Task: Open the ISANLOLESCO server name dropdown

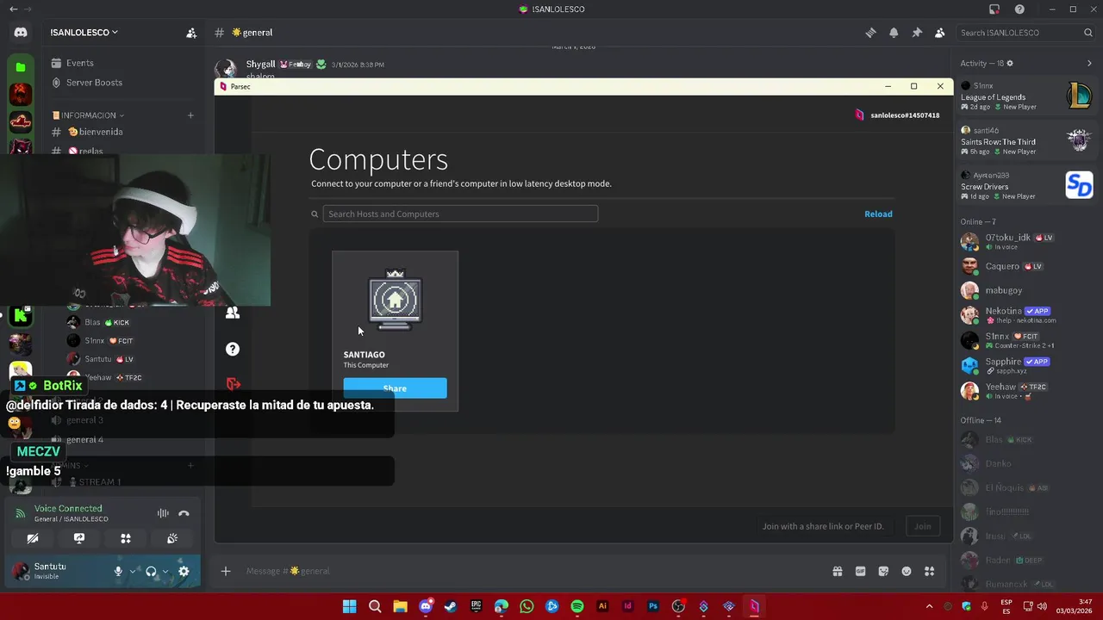Action: [x=84, y=33]
